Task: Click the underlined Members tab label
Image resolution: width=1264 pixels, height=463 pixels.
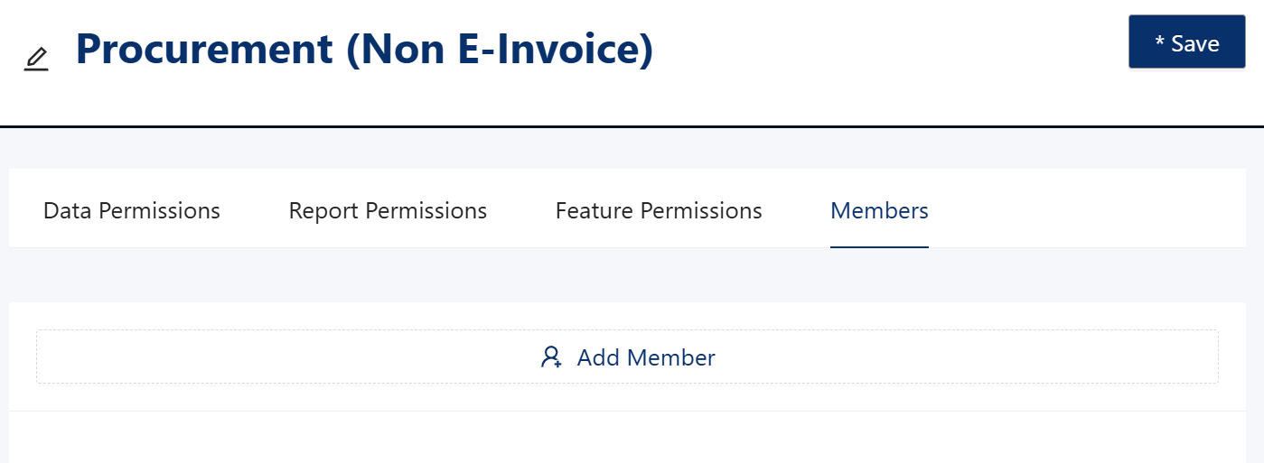Action: tap(879, 210)
